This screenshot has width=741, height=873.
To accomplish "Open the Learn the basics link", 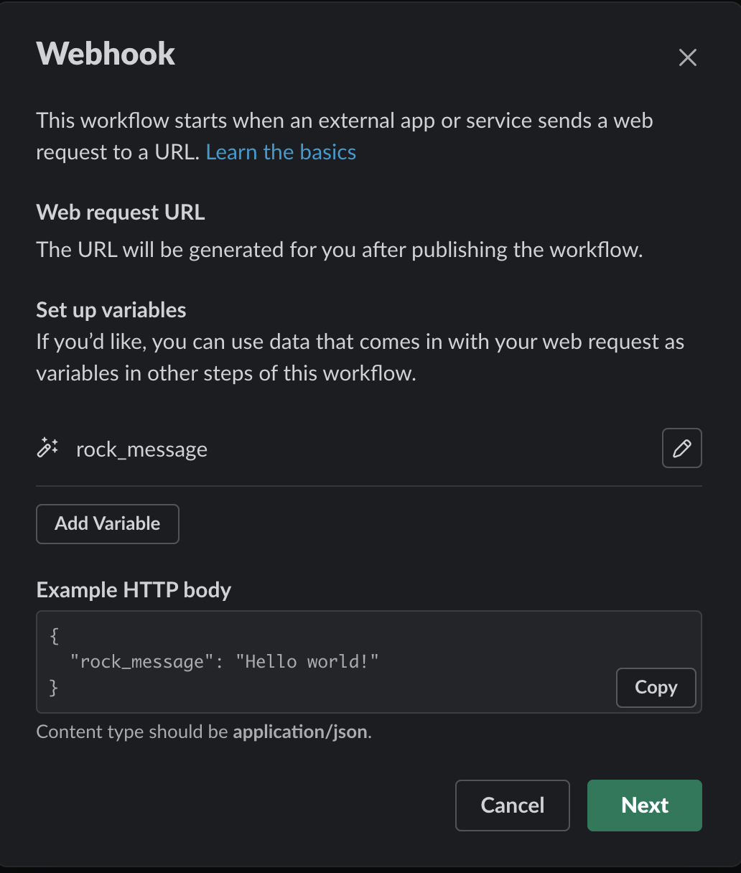I will [281, 152].
